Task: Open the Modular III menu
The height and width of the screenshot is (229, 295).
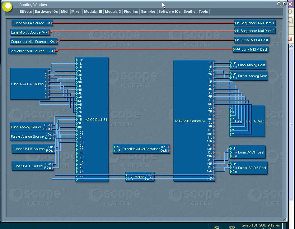Action: pos(93,11)
